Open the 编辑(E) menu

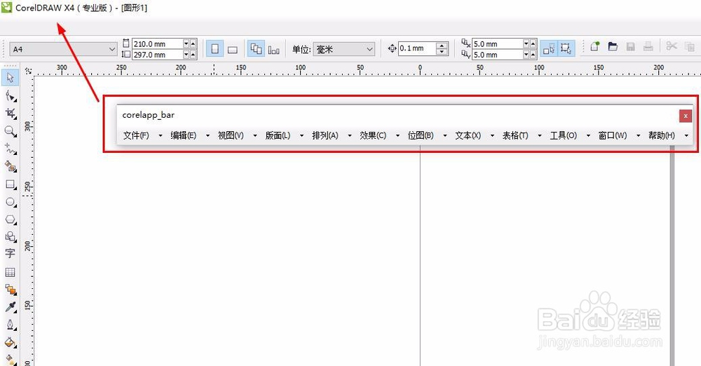pos(183,135)
